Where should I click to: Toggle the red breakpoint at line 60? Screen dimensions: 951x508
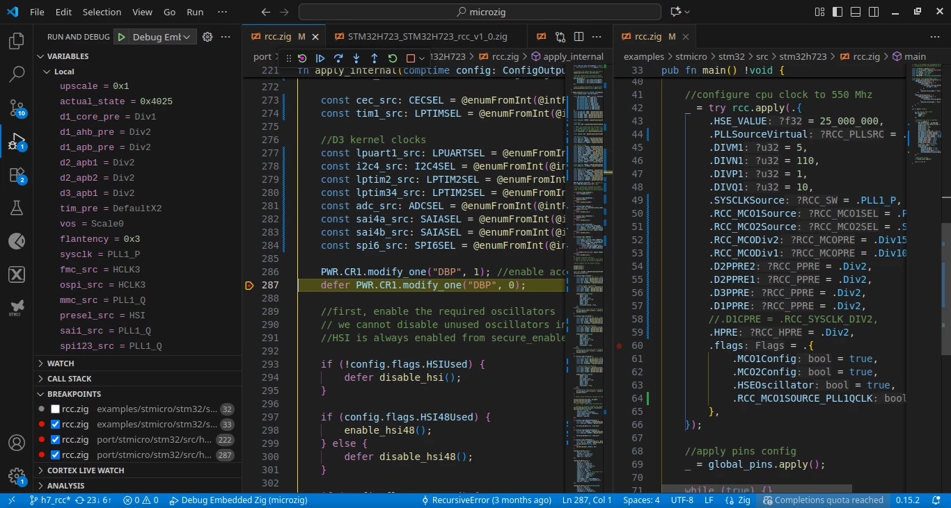coord(619,345)
